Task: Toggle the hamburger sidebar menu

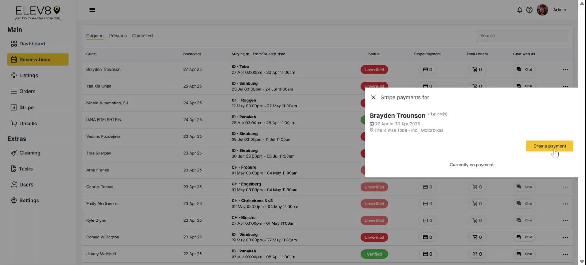Action: tap(92, 10)
